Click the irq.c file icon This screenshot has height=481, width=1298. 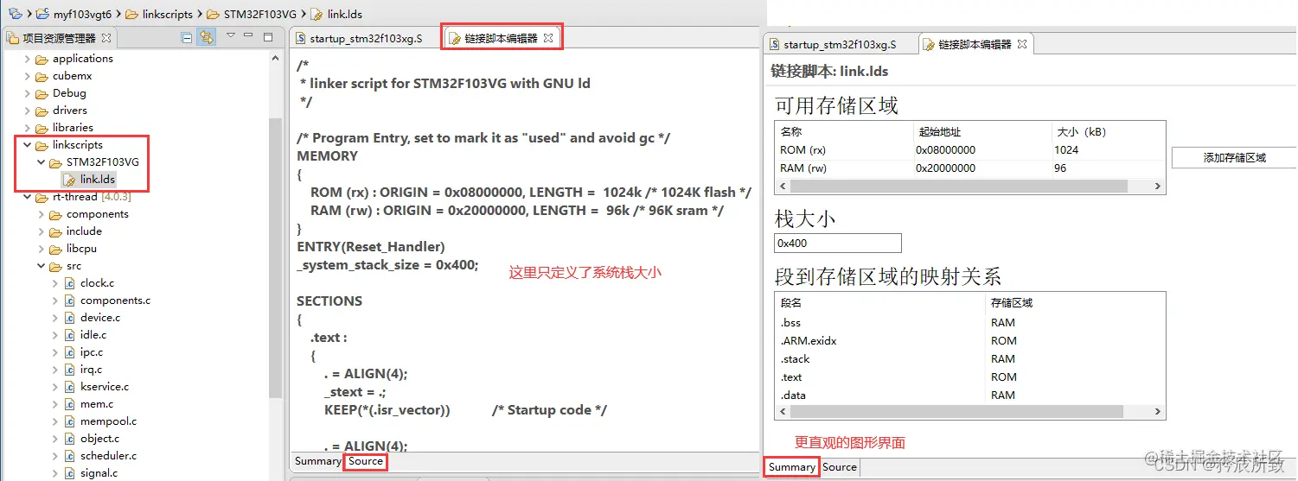69,370
